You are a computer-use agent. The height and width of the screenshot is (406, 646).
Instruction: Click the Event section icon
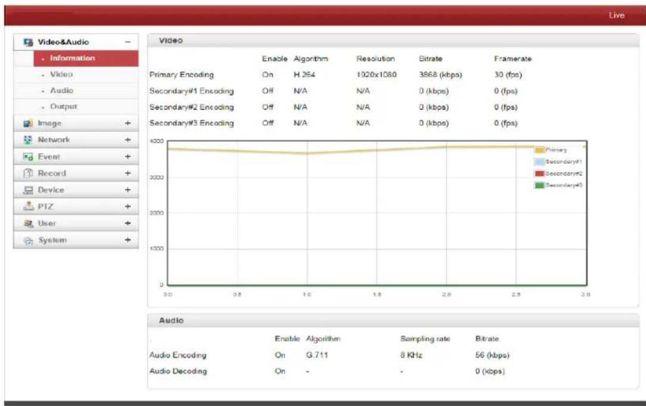tap(28, 157)
